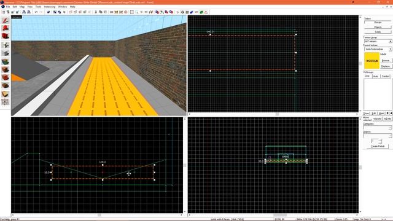
Task: Open the Instancing menu
Action: tap(49, 7)
